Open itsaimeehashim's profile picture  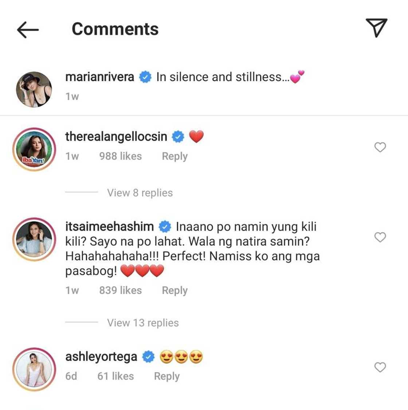pyautogui.click(x=34, y=239)
